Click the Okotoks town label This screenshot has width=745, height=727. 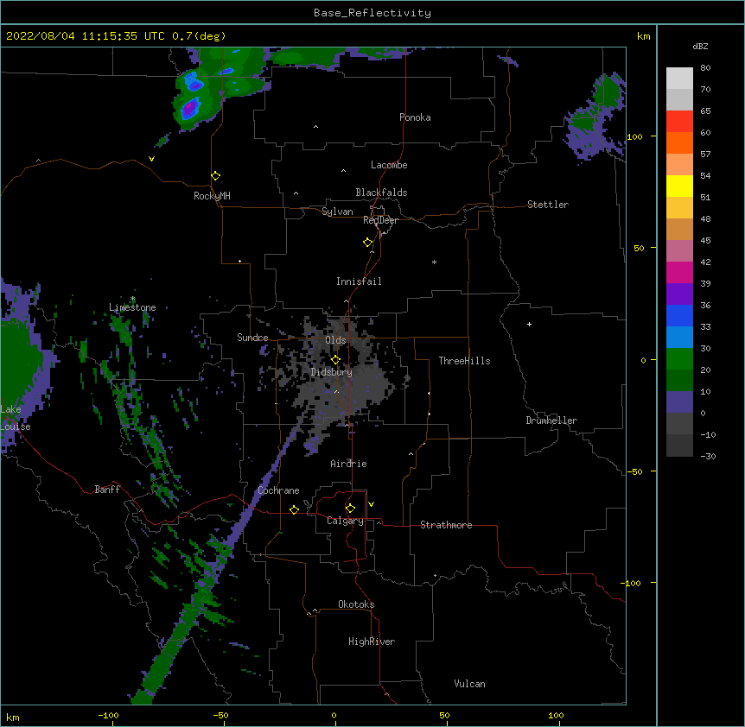tap(356, 604)
